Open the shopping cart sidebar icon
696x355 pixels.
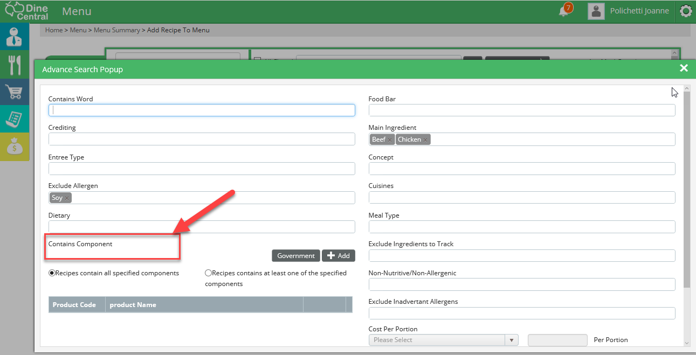15,93
